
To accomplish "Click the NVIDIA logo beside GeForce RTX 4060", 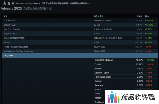I will click(x=95, y=38).
